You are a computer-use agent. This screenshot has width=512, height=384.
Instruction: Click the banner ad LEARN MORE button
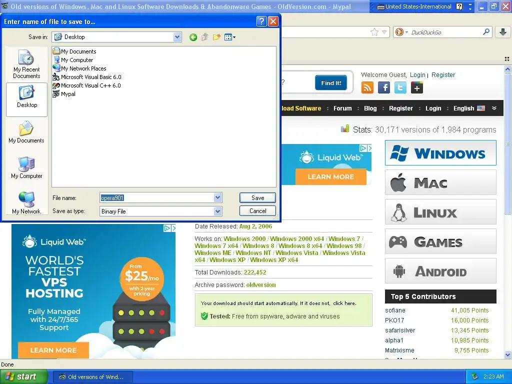(331, 176)
